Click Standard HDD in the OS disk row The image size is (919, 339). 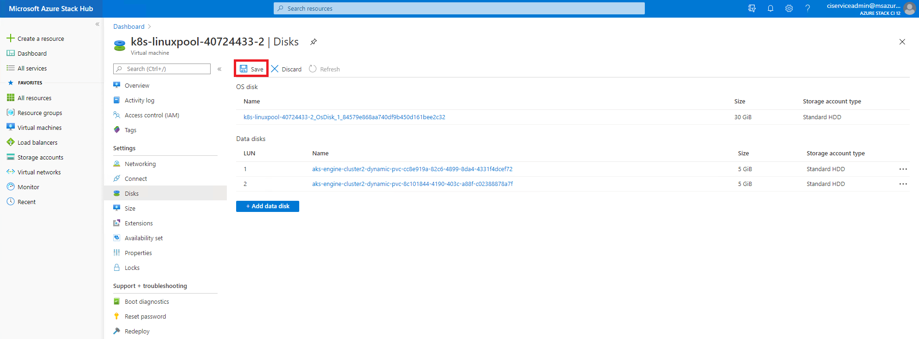(822, 117)
